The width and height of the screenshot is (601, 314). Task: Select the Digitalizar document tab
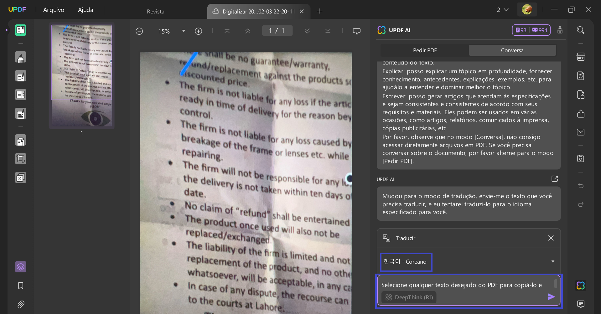pos(258,11)
